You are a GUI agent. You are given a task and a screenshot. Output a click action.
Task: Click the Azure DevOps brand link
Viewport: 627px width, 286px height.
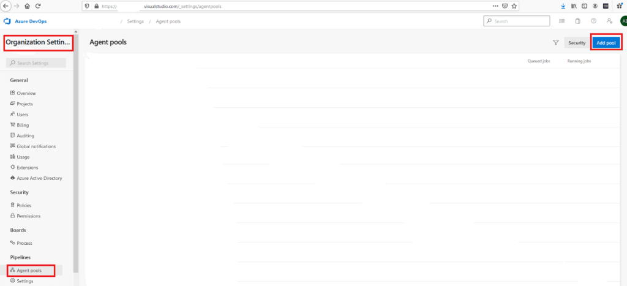31,21
